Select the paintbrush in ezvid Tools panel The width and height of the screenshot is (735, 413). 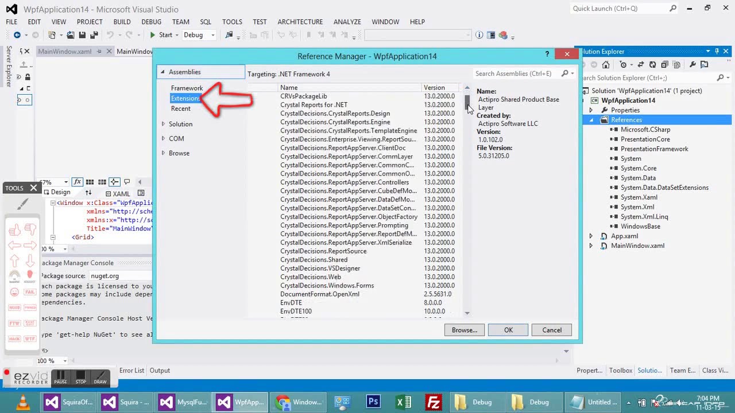pyautogui.click(x=22, y=204)
